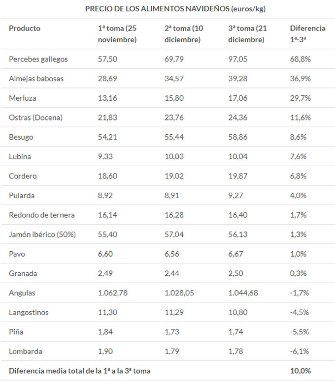This screenshot has width=335, height=381.
Task: Click the Cordero row label
Action: tap(23, 176)
